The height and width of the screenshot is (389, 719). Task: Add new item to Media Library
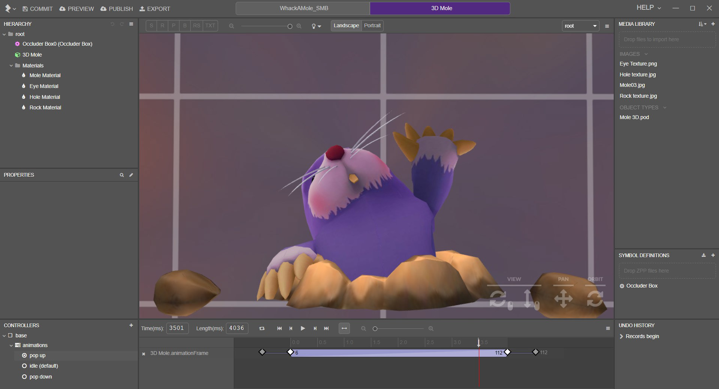(713, 24)
